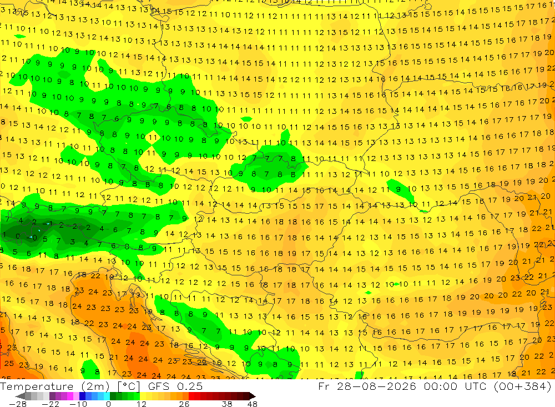Click the '-28' legend scale value
Screen dimensions: 555x407
coord(18,404)
